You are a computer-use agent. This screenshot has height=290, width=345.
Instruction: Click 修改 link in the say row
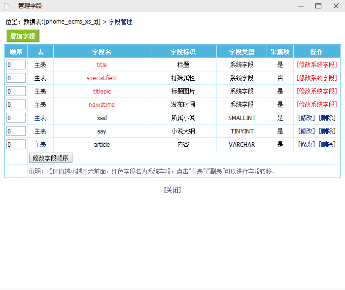click(307, 131)
